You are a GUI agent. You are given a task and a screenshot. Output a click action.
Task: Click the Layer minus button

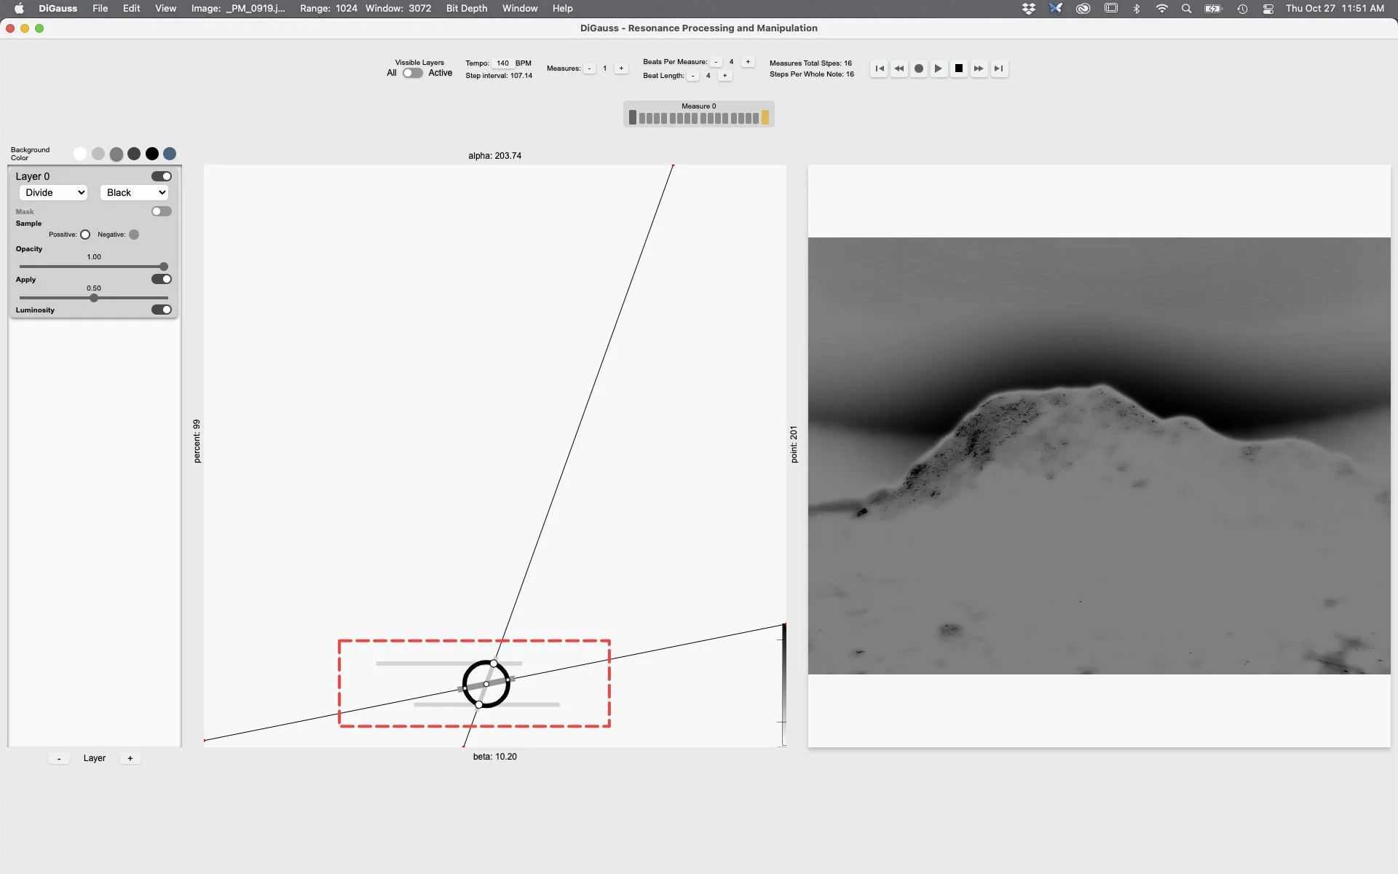(59, 758)
